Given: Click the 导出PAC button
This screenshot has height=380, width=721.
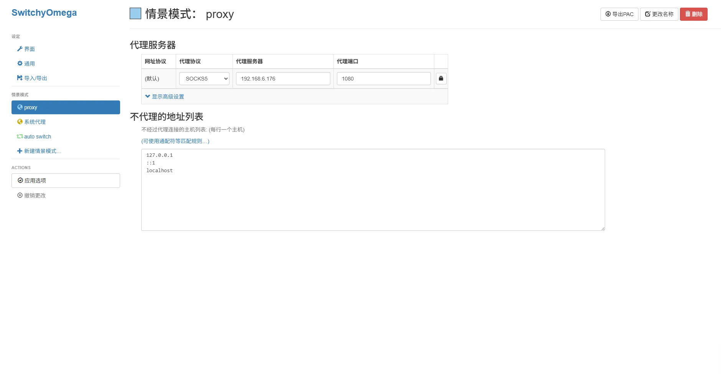Looking at the screenshot, I should 619,14.
